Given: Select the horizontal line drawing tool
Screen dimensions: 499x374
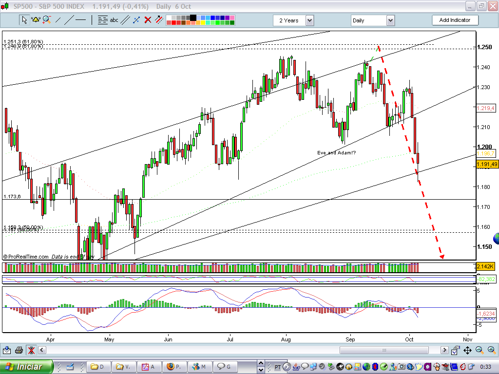Looking at the screenshot, I should tap(80, 20).
